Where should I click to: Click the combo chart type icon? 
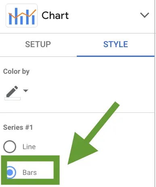pyautogui.click(x=21, y=16)
